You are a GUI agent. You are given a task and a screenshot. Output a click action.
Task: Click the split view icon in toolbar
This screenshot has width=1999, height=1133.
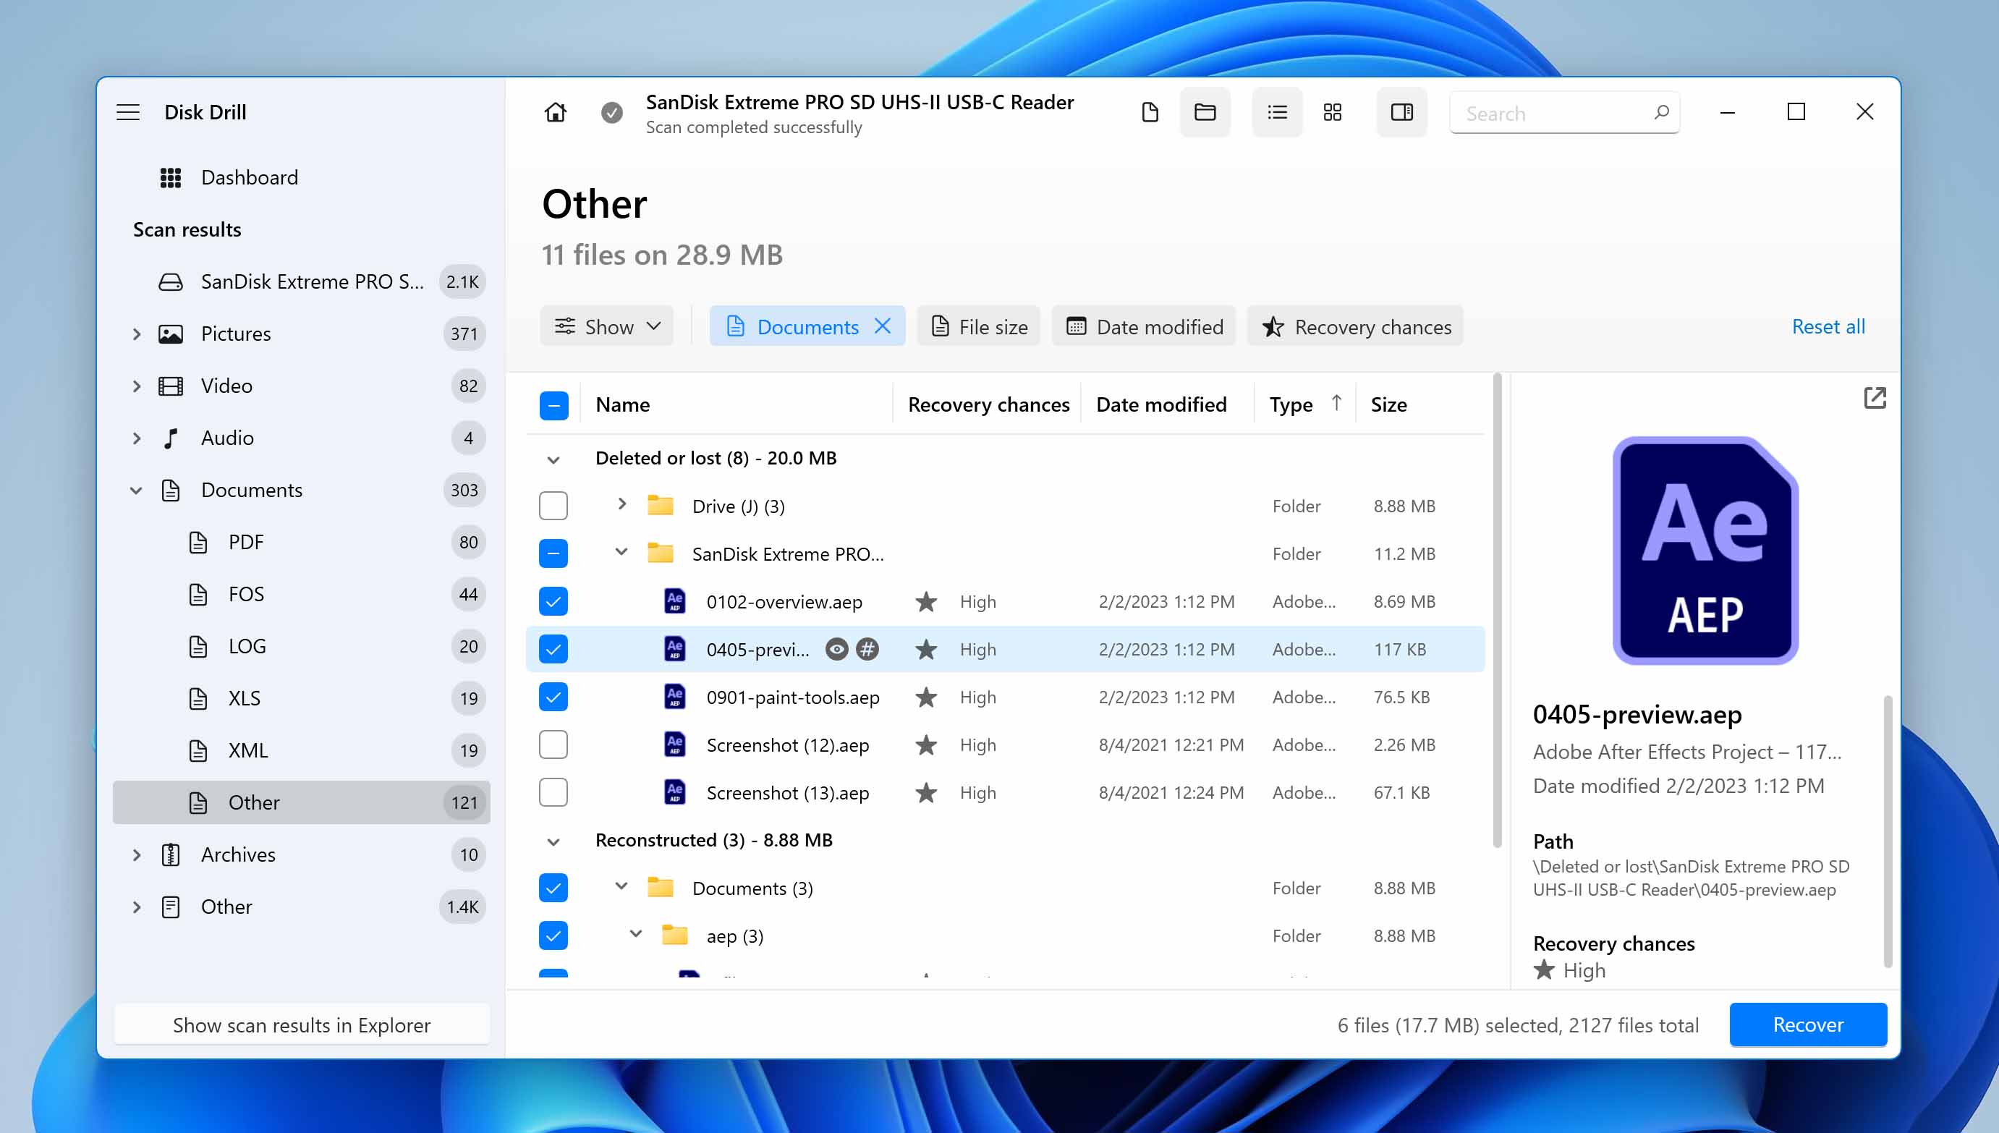pyautogui.click(x=1401, y=113)
